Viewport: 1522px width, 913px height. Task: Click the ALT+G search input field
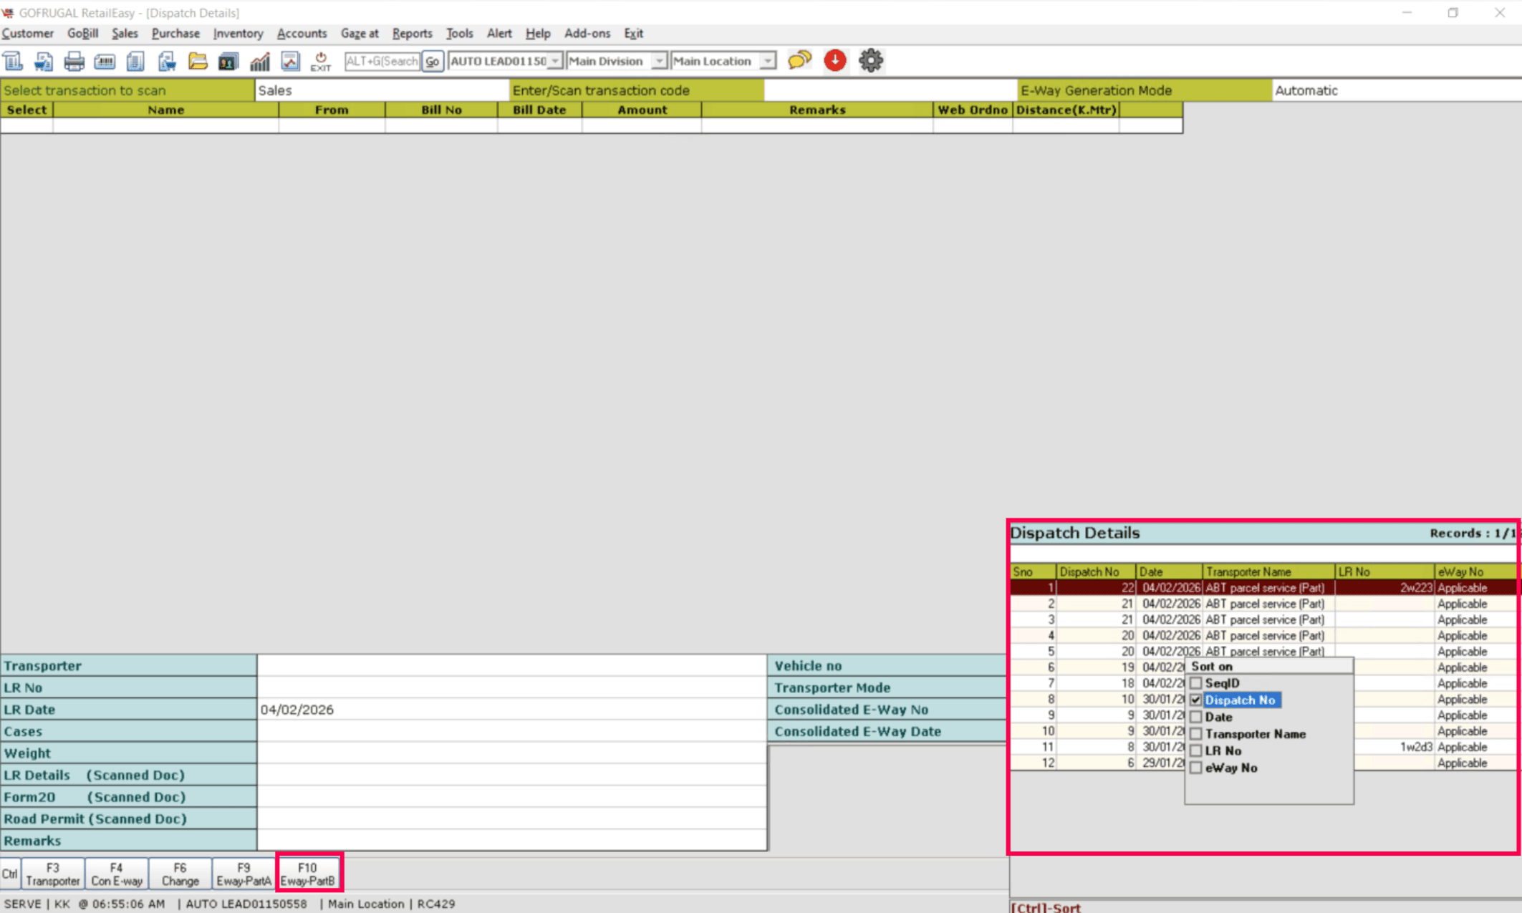(382, 62)
